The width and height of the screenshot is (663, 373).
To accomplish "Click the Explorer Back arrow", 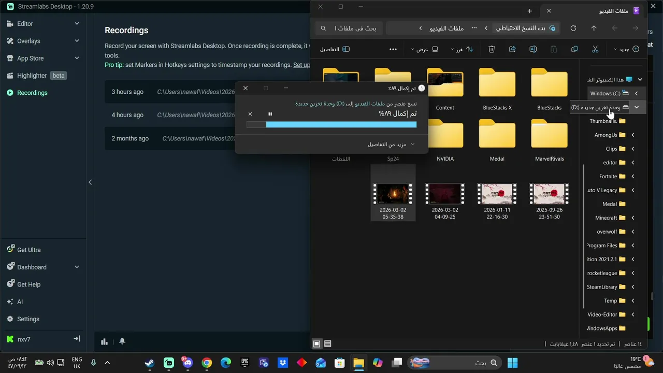I will (615, 28).
